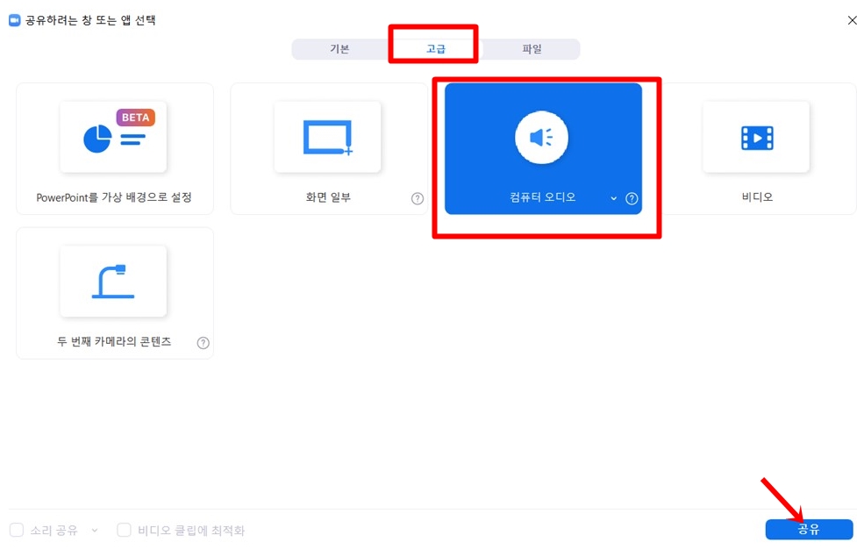Open the 화면 일부 sharing option
This screenshot has width=857, height=557.
(x=329, y=140)
